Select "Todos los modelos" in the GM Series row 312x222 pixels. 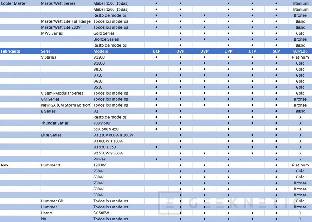(111, 99)
